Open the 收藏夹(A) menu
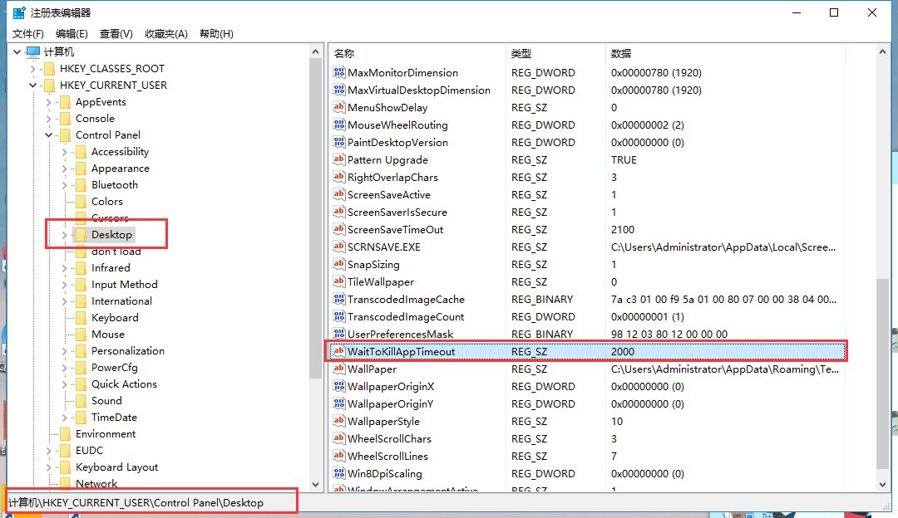898x518 pixels. pyautogui.click(x=166, y=34)
